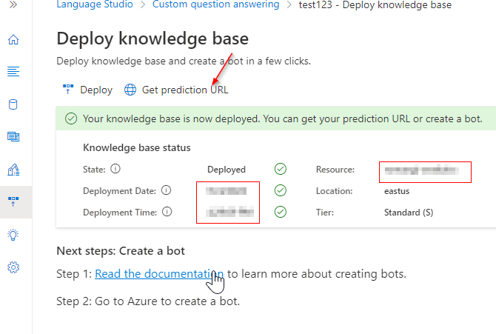496x334 pixels.
Task: Click the globe icon beside Get prediction URL
Action: coord(130,90)
